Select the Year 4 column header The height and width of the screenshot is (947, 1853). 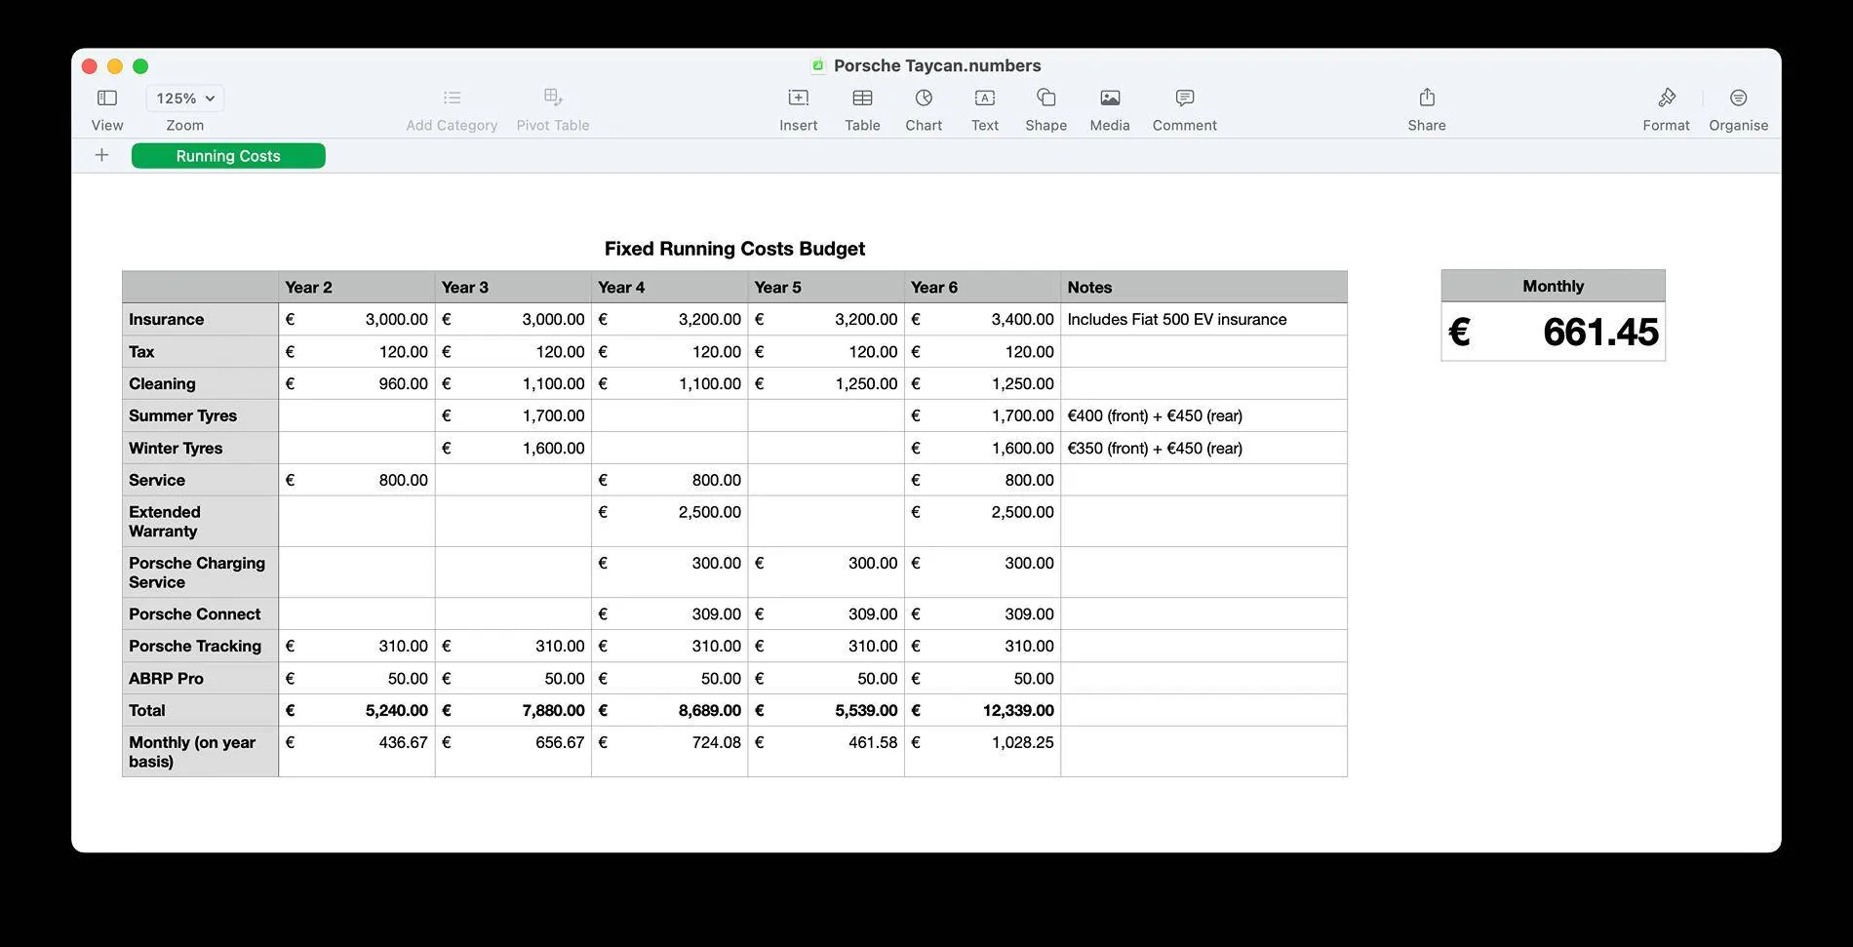pyautogui.click(x=670, y=287)
